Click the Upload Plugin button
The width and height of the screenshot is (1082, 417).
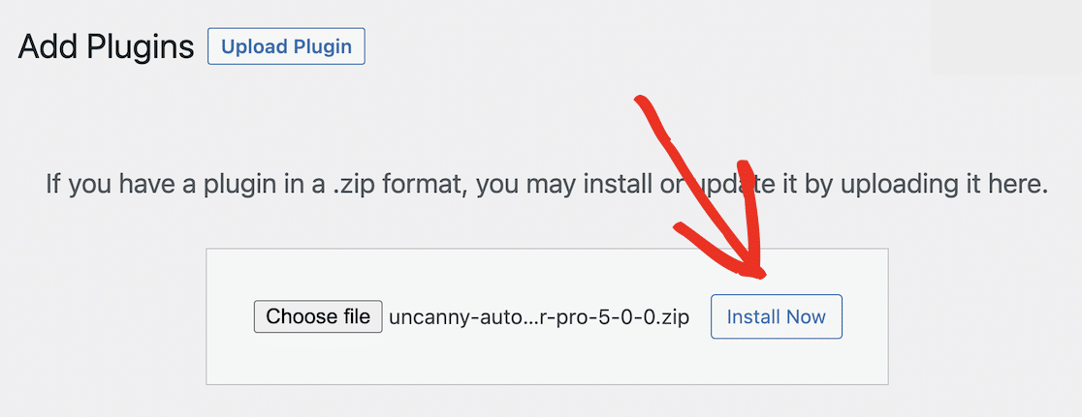[x=286, y=46]
